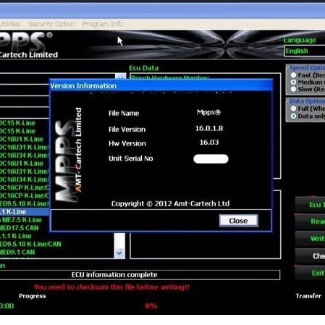This screenshot has width=325, height=325.
Task: Click the Write button
Action: tap(310, 238)
